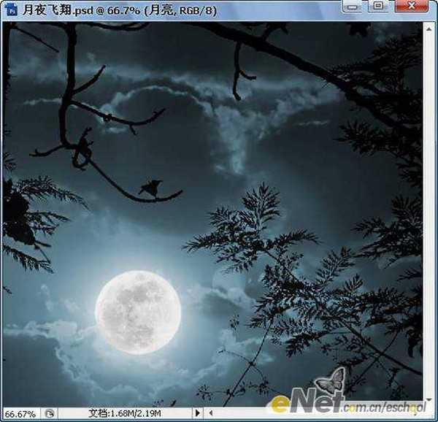Click the 66.67% zoom level field
The width and height of the screenshot is (438, 422).
[20, 413]
